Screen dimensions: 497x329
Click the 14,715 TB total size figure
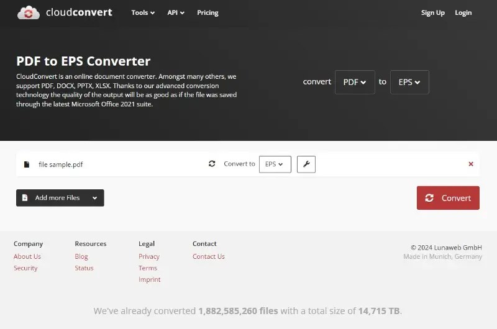point(379,311)
